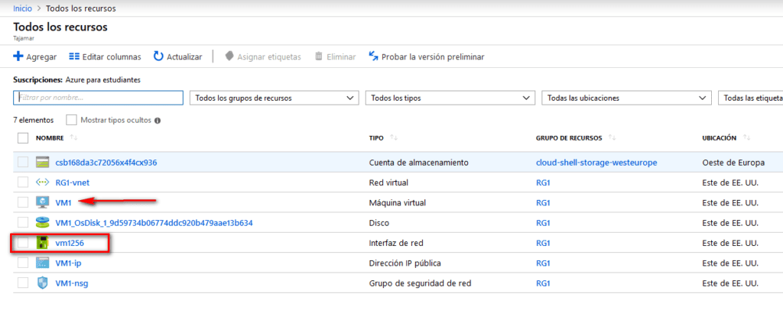The image size is (783, 310).
Task: Open the VM1-ip resource link
Action: [x=68, y=263]
